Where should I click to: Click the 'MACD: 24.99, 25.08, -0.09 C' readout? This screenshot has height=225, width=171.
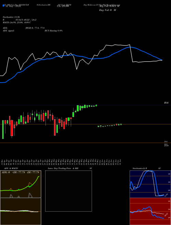pos(17,22)
